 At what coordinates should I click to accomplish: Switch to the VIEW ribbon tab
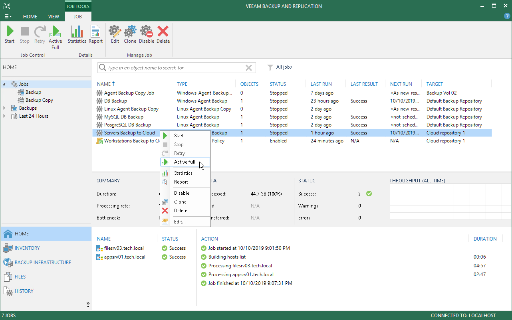coord(54,17)
